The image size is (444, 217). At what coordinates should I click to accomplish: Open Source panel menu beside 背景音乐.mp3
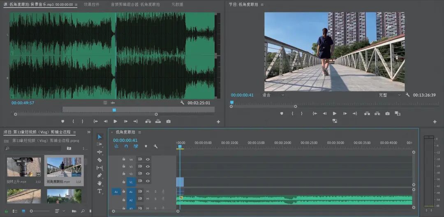point(76,5)
